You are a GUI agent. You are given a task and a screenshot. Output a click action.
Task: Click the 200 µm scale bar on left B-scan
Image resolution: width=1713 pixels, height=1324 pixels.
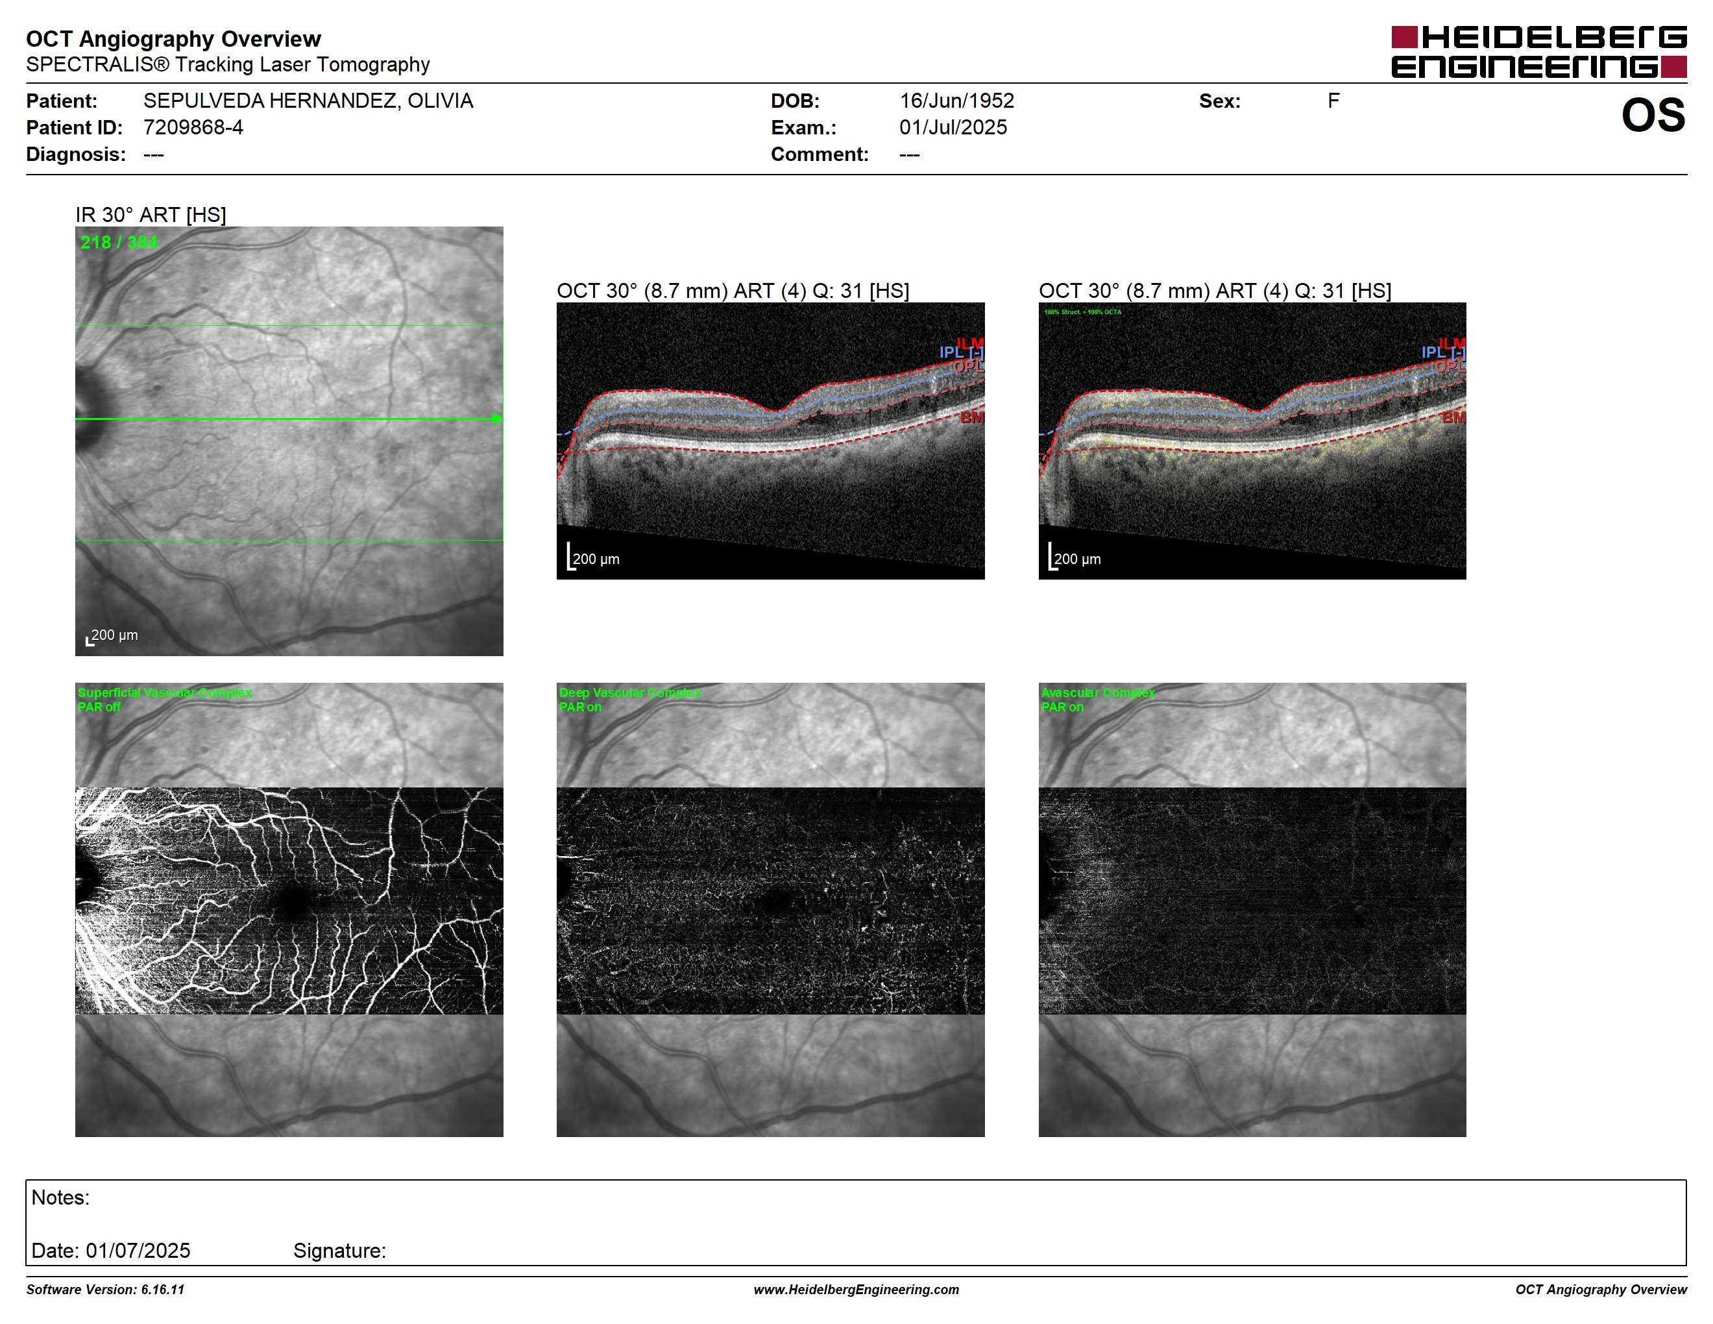(x=593, y=557)
